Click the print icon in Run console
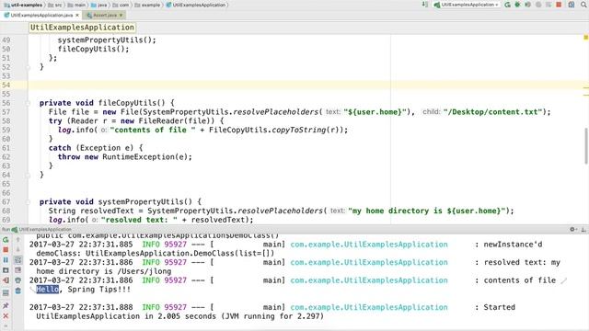This screenshot has width=589, height=331. point(18,280)
